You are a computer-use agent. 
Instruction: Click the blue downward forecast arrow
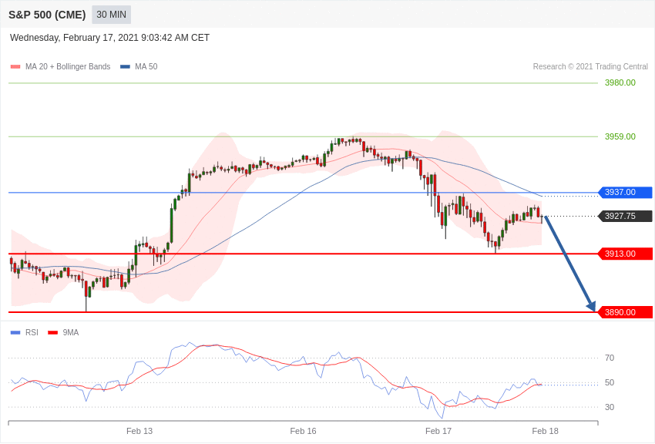click(569, 264)
